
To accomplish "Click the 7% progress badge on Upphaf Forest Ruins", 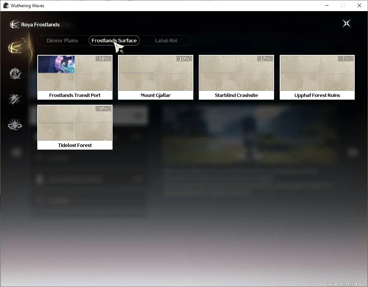I will coord(346,59).
